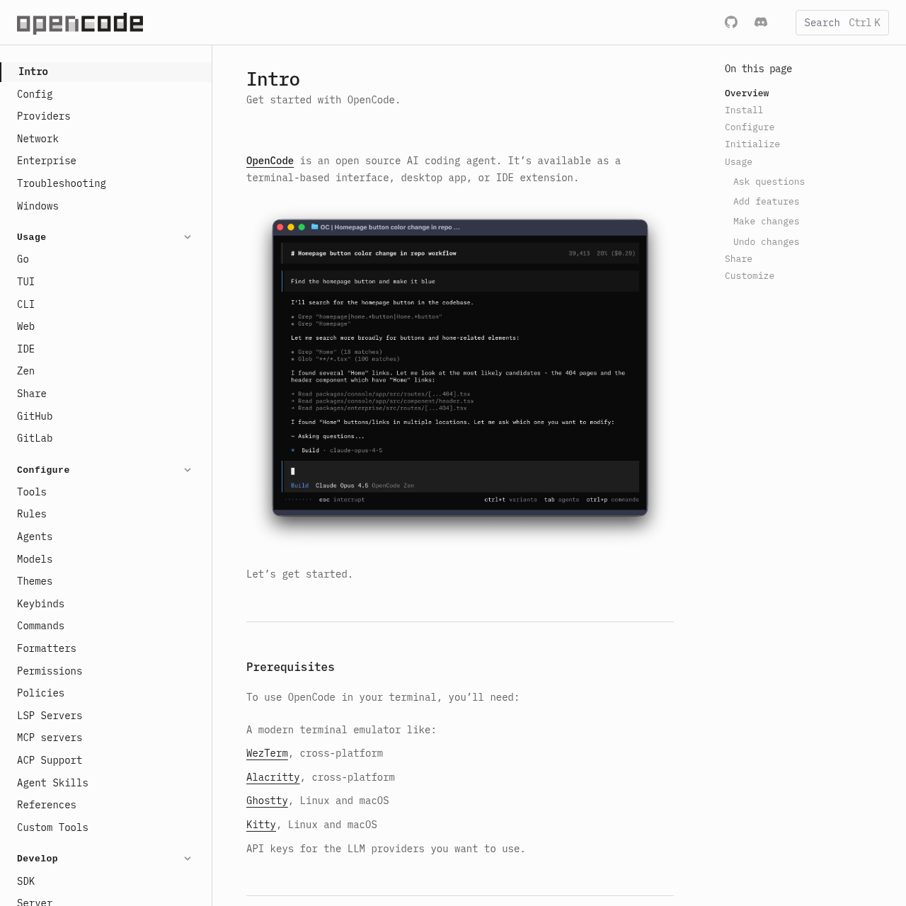Open the Ghostty terminal link
Image resolution: width=906 pixels, height=906 pixels.
[267, 801]
